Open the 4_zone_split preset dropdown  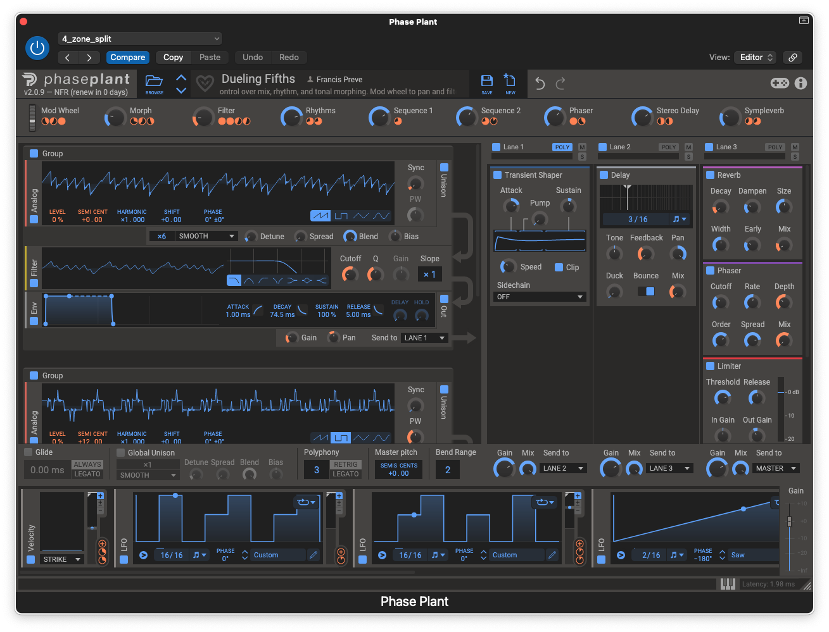(x=140, y=39)
